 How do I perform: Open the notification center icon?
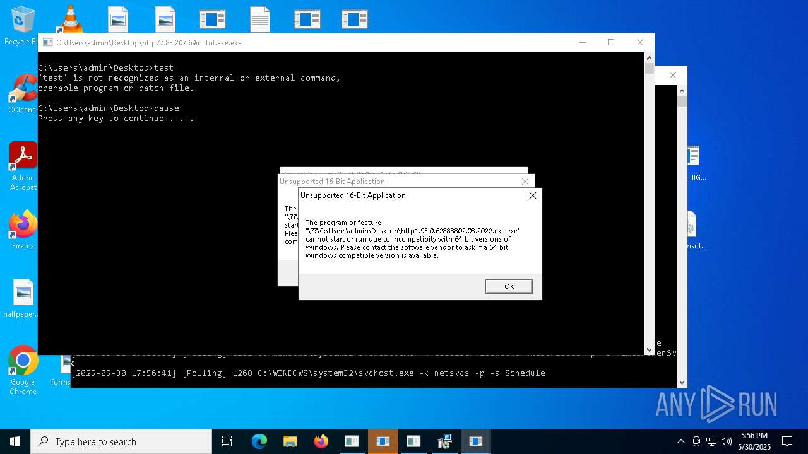click(x=787, y=441)
